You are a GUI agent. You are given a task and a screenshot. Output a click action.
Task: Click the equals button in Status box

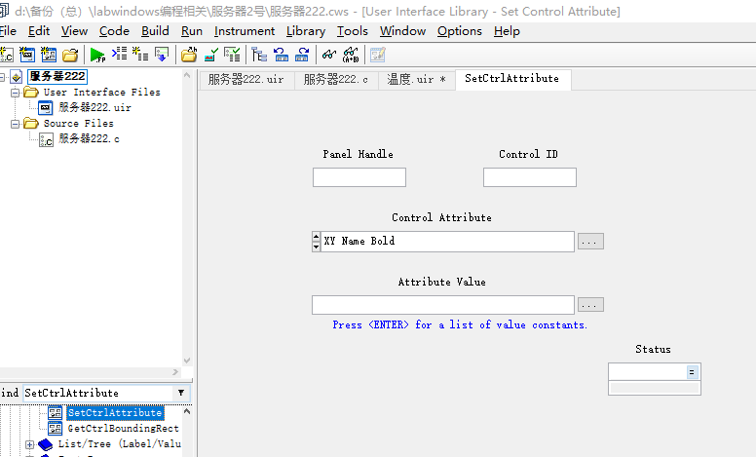692,372
